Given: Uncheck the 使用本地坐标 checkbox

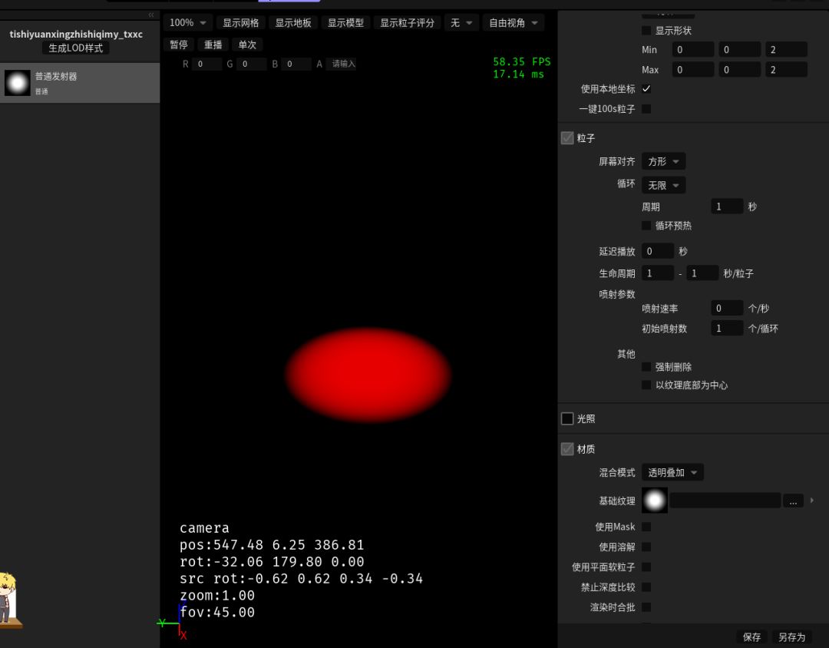Looking at the screenshot, I should point(646,89).
